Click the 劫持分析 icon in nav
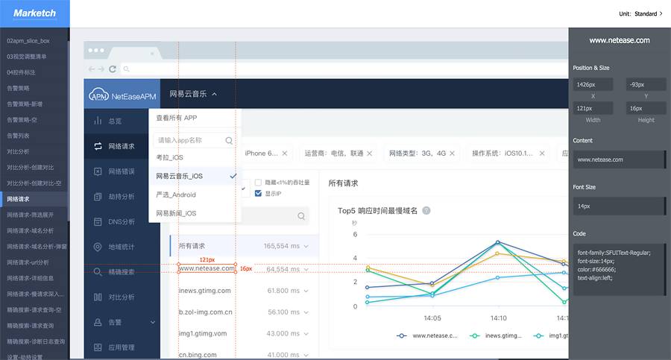 click(x=98, y=197)
